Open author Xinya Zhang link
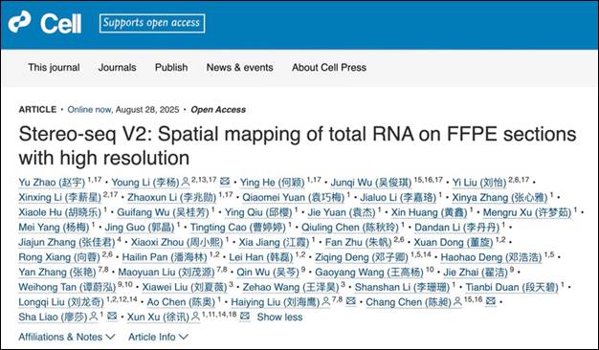Viewport: 599px width, 350px height. tap(499, 197)
